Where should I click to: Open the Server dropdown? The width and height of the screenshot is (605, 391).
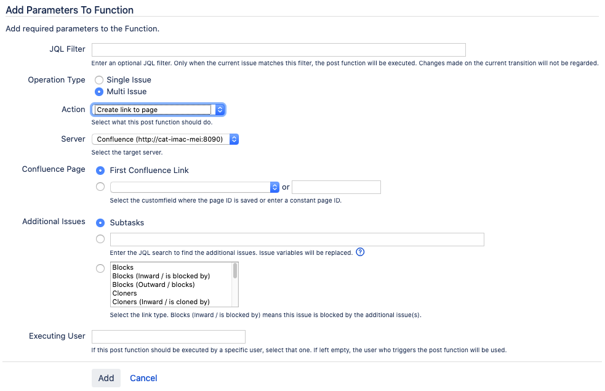pos(164,139)
